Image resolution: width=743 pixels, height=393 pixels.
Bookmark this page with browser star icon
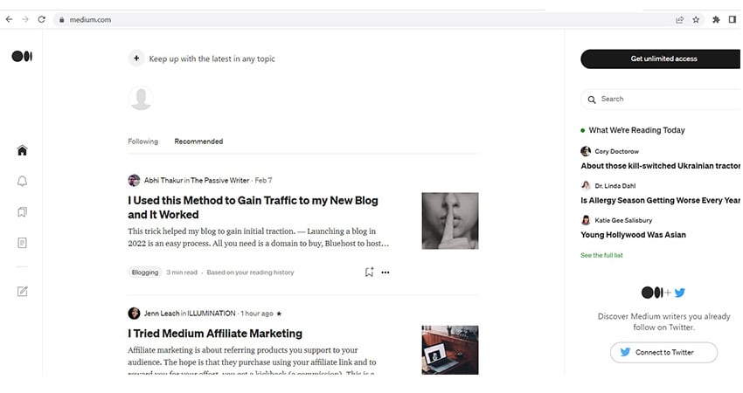(x=696, y=19)
